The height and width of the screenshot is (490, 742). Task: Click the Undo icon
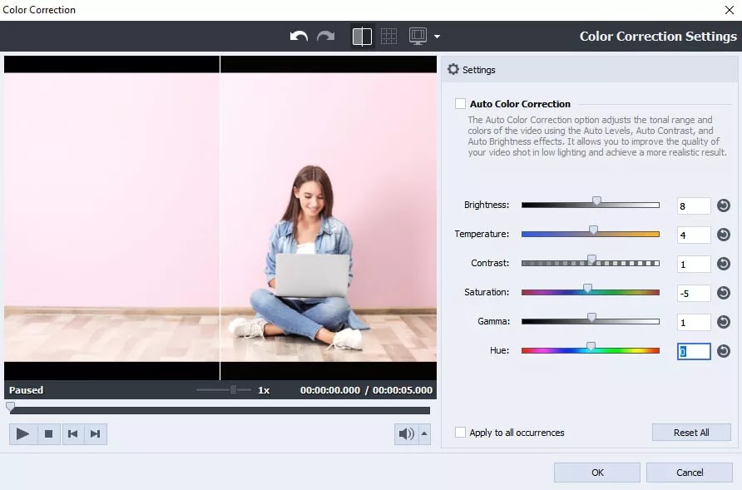click(299, 36)
